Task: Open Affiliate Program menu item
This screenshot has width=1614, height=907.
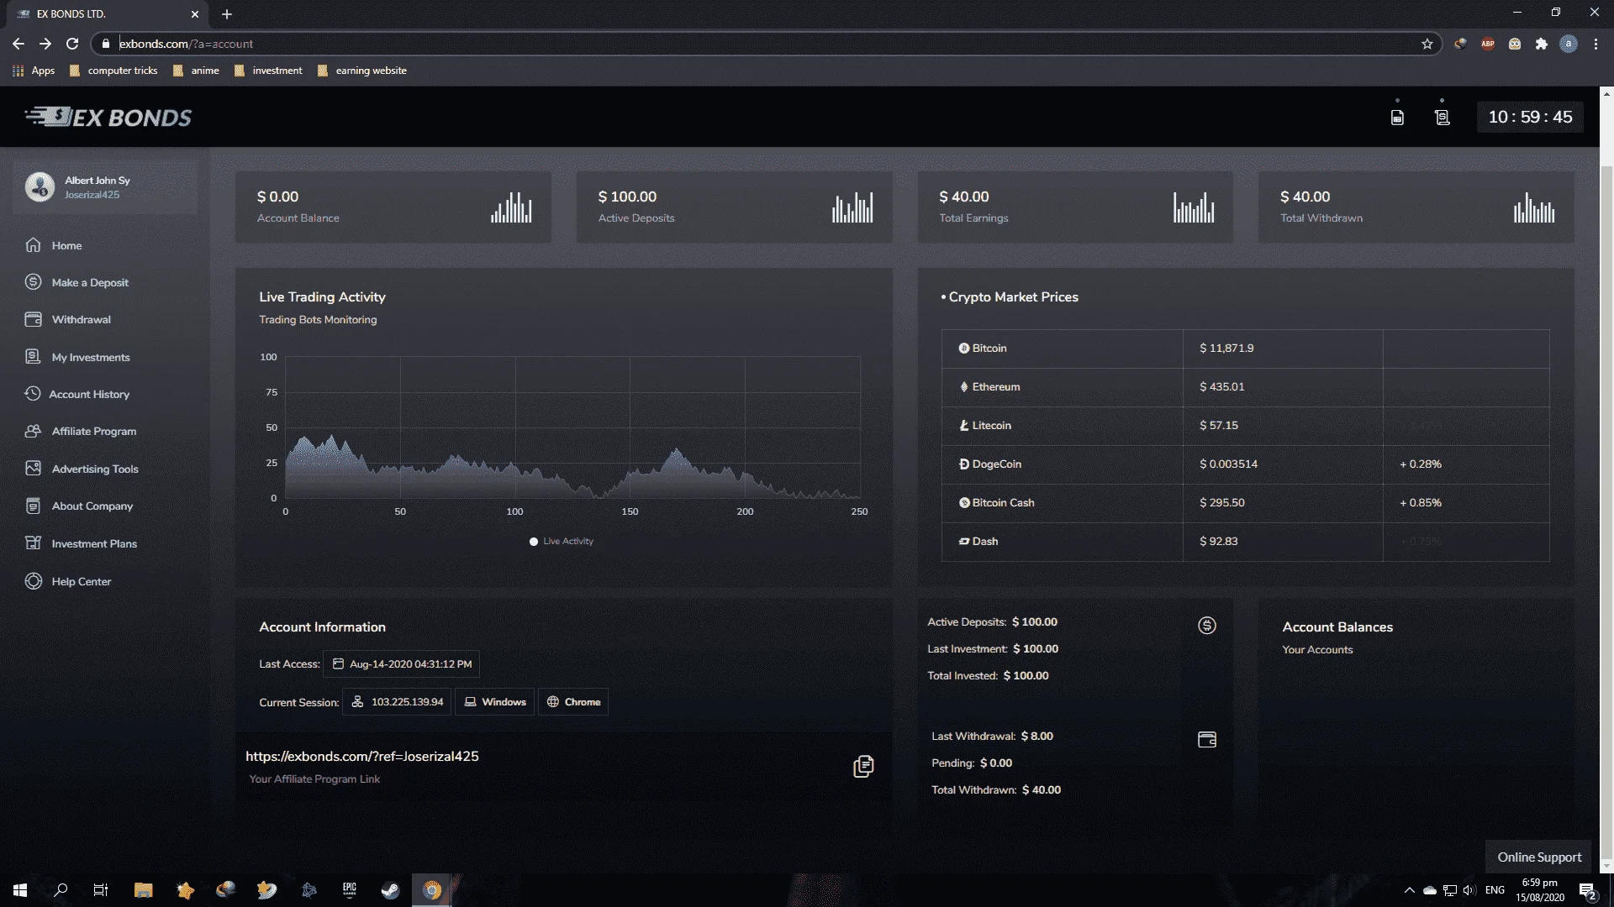Action: point(94,431)
